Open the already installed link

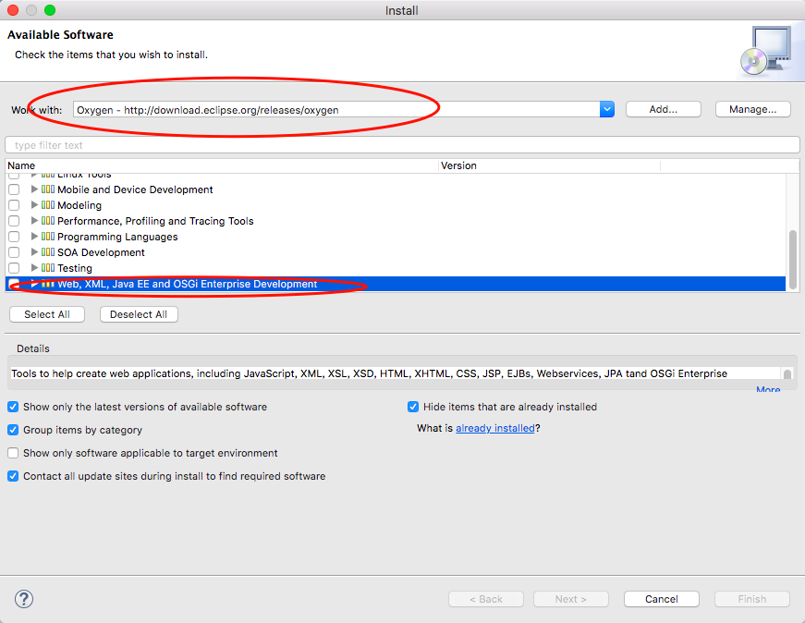point(495,428)
